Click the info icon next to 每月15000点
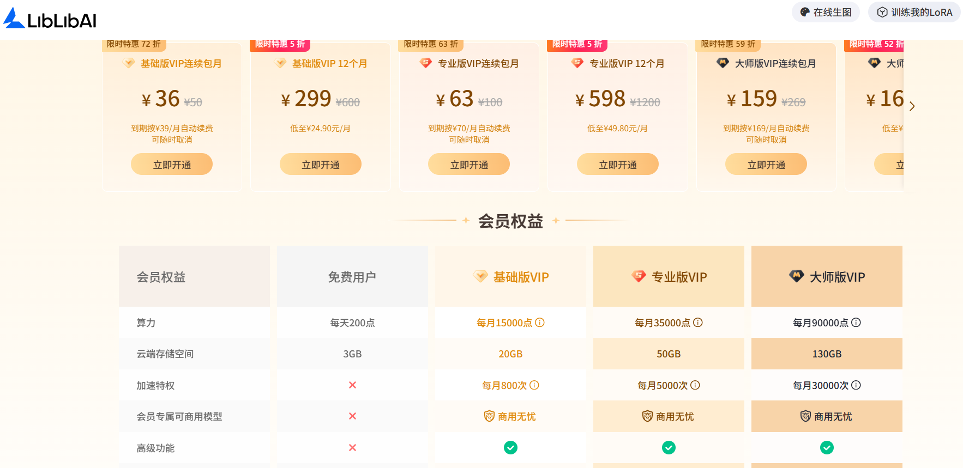 pos(539,322)
